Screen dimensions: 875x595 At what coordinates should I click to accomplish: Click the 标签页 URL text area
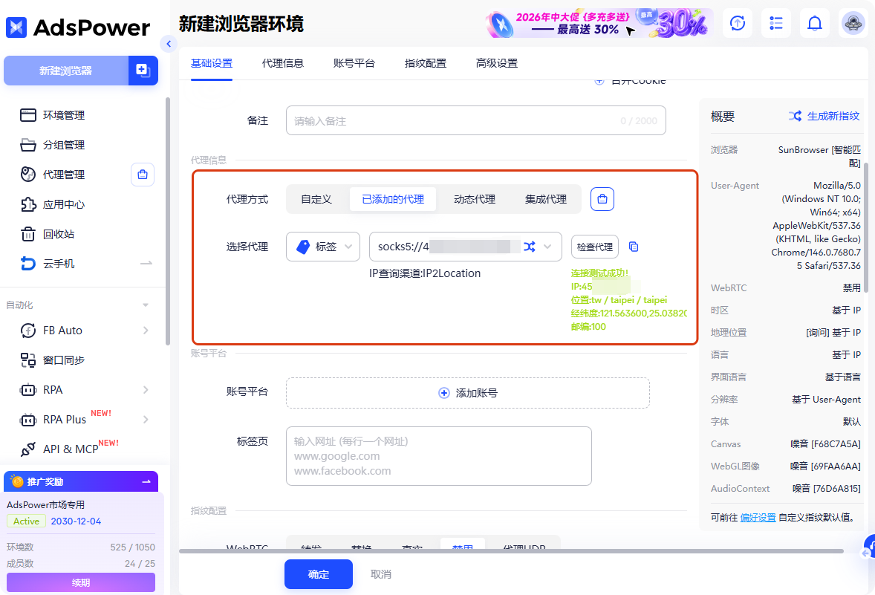pyautogui.click(x=439, y=456)
